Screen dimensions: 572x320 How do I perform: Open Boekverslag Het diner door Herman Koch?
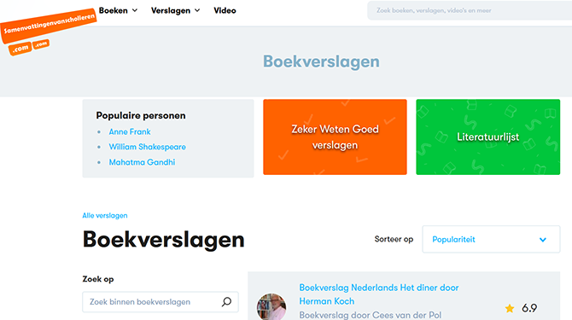coord(379,294)
